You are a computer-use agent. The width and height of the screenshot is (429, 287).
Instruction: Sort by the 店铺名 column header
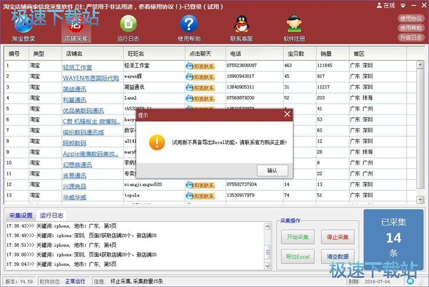coord(93,54)
